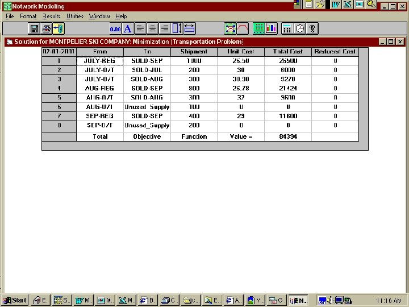Center text with the toolbar icon
This screenshot has width=409, height=307.
pyautogui.click(x=153, y=28)
